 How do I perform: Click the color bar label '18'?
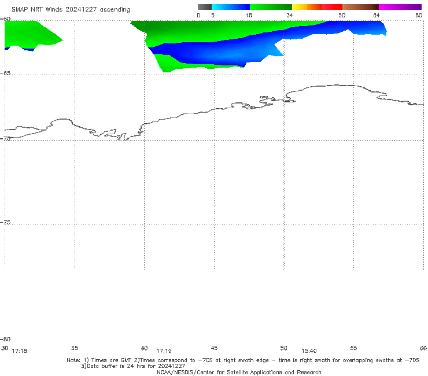249,16
